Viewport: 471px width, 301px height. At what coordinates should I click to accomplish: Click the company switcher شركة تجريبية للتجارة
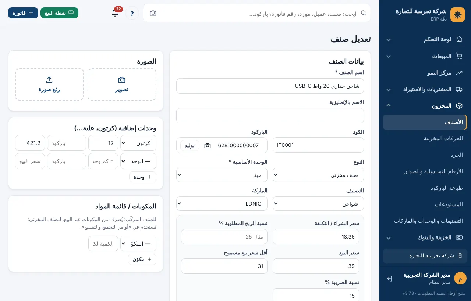(425, 256)
